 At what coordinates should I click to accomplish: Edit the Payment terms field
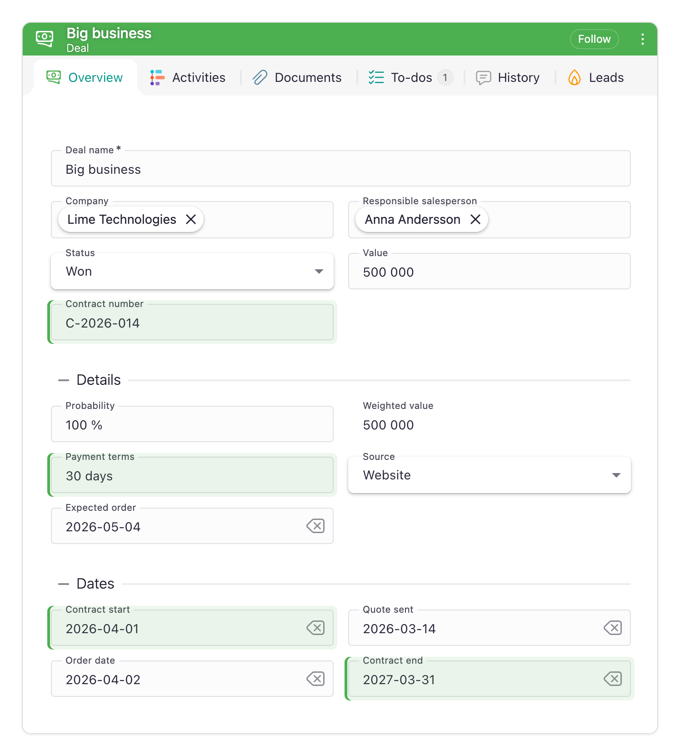click(192, 475)
